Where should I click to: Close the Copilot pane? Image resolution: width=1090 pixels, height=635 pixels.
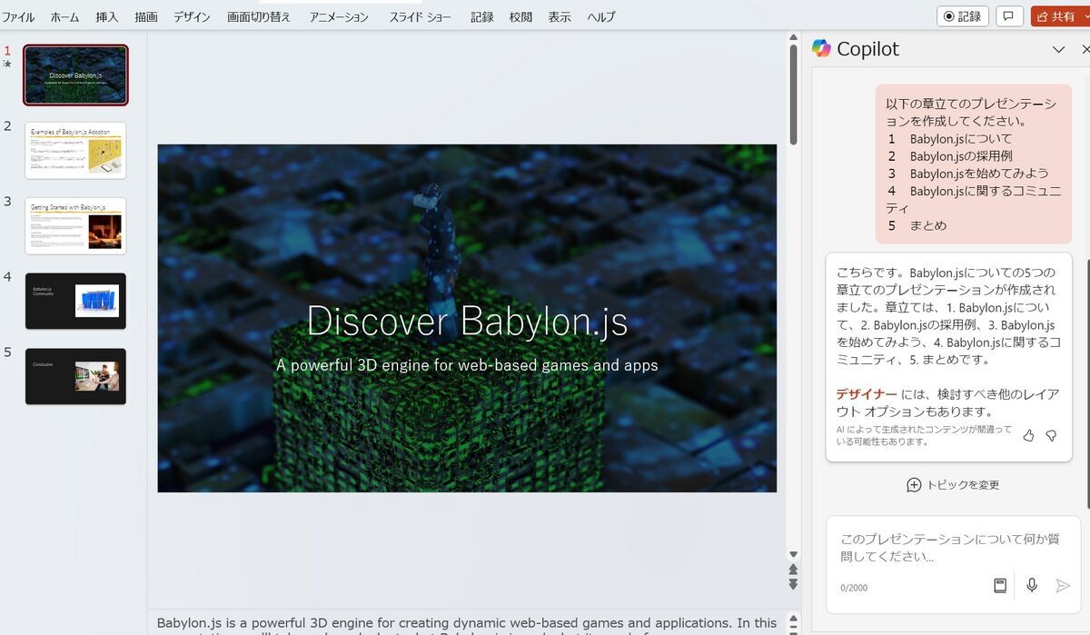[x=1085, y=50]
